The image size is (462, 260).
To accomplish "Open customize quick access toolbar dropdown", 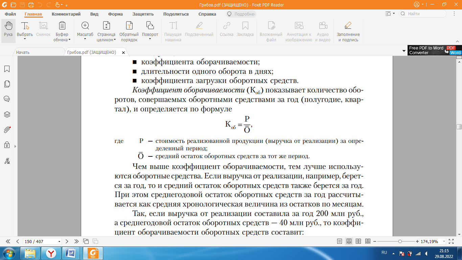I will pos(66,5).
